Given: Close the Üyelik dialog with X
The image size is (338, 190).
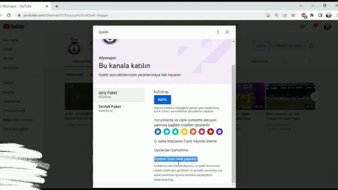Looking at the screenshot, I should [227, 32].
